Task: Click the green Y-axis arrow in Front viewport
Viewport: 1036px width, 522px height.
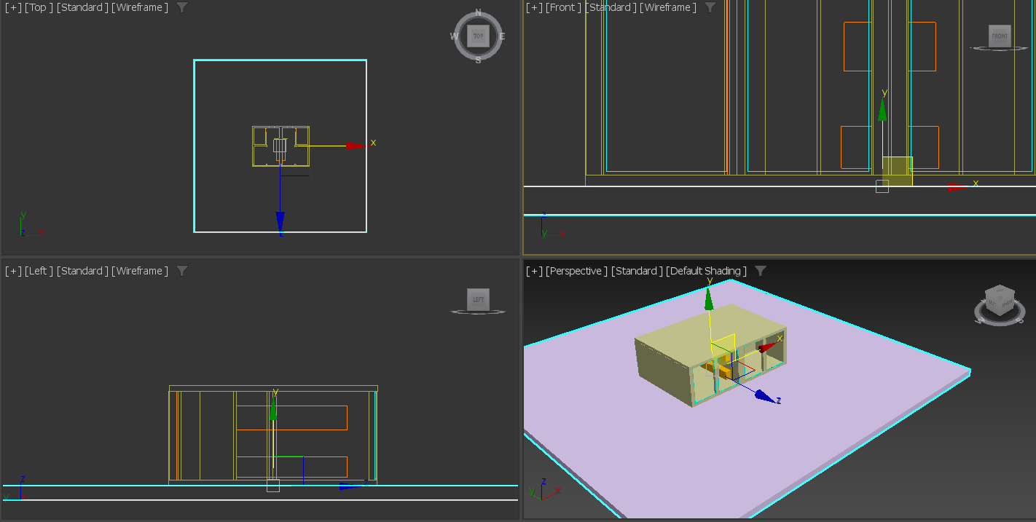Action: point(882,110)
